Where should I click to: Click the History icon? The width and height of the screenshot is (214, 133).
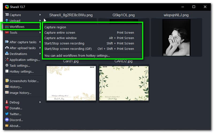(x=7, y=87)
